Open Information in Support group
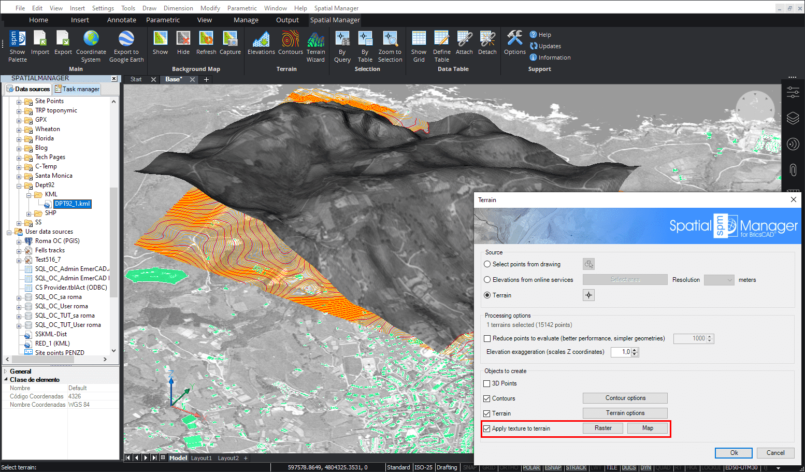 550,58
